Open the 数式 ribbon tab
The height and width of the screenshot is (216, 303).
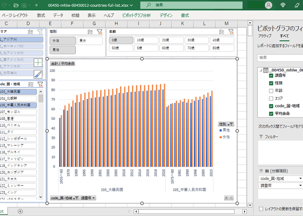tap(41, 15)
